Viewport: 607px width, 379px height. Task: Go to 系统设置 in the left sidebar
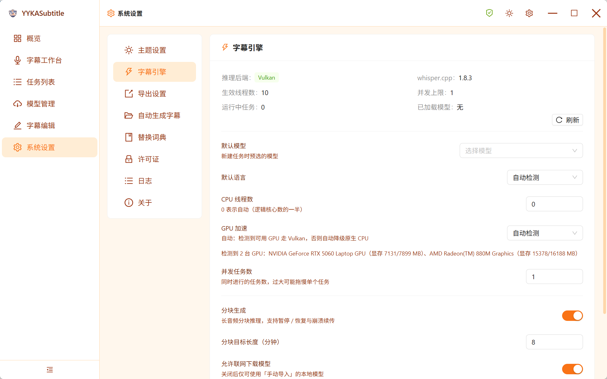pos(50,147)
